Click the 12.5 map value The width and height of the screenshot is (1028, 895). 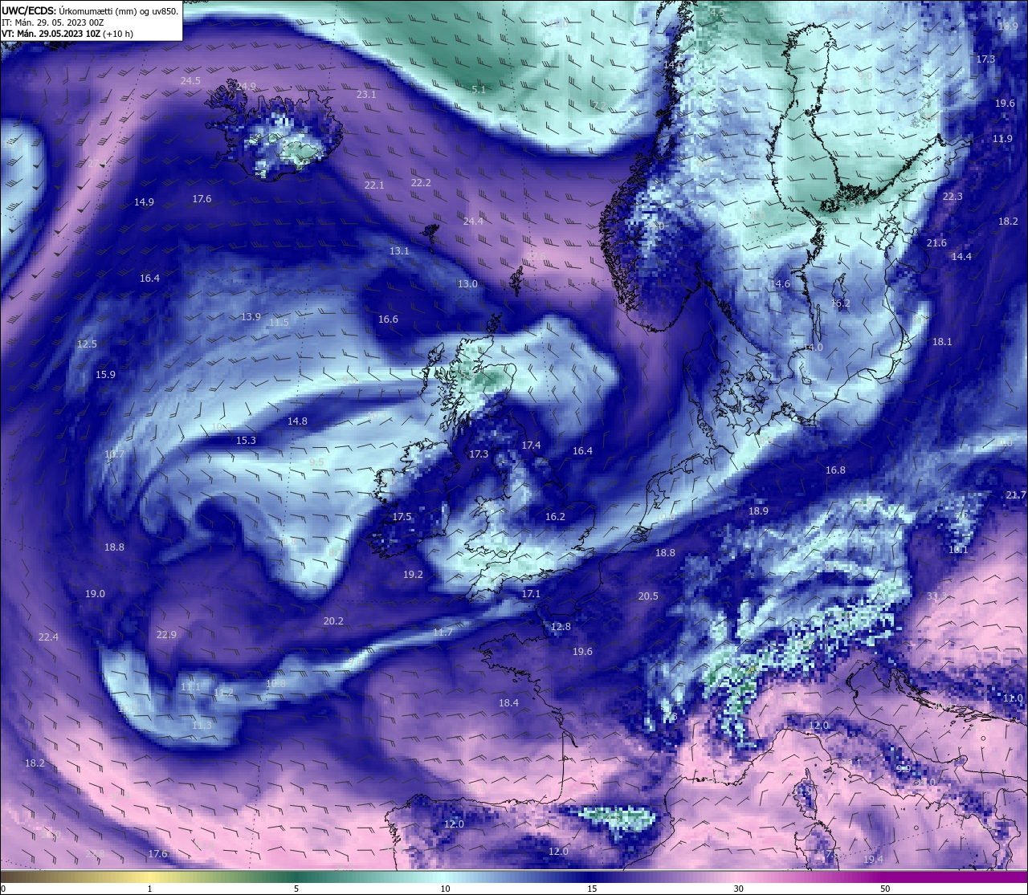[x=87, y=344]
